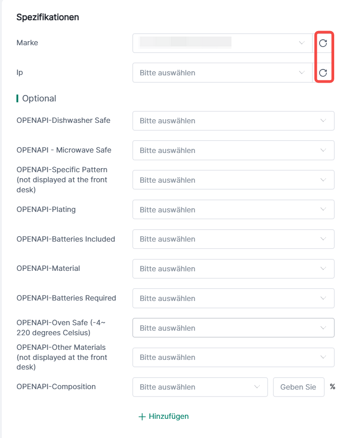Open the OPENAPI-Composition material dropdown
This screenshot has width=352, height=438.
(200, 387)
